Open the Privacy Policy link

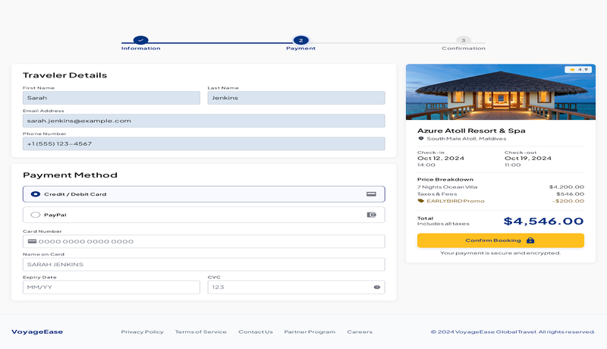pos(142,332)
